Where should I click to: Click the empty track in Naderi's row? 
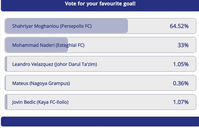pos(129,45)
